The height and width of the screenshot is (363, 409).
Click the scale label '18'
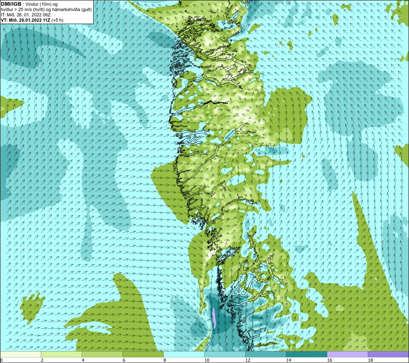point(370,360)
